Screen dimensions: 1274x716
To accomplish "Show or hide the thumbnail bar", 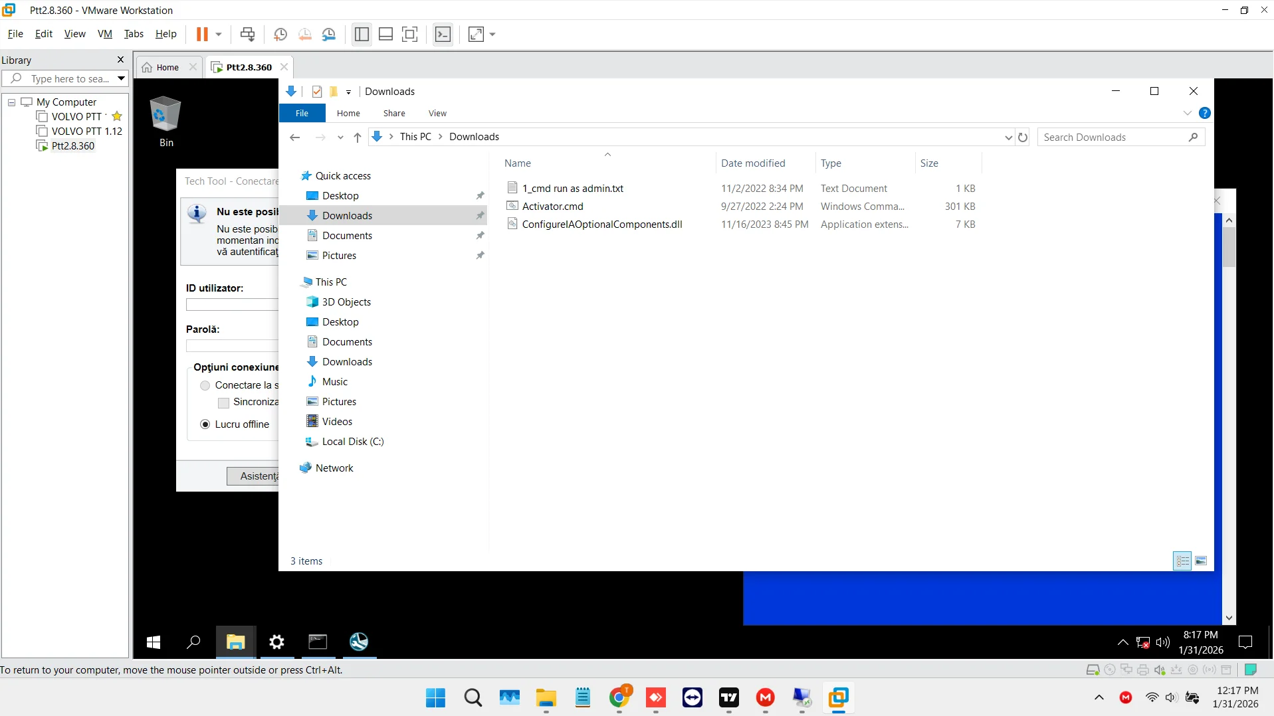I will pyautogui.click(x=385, y=34).
